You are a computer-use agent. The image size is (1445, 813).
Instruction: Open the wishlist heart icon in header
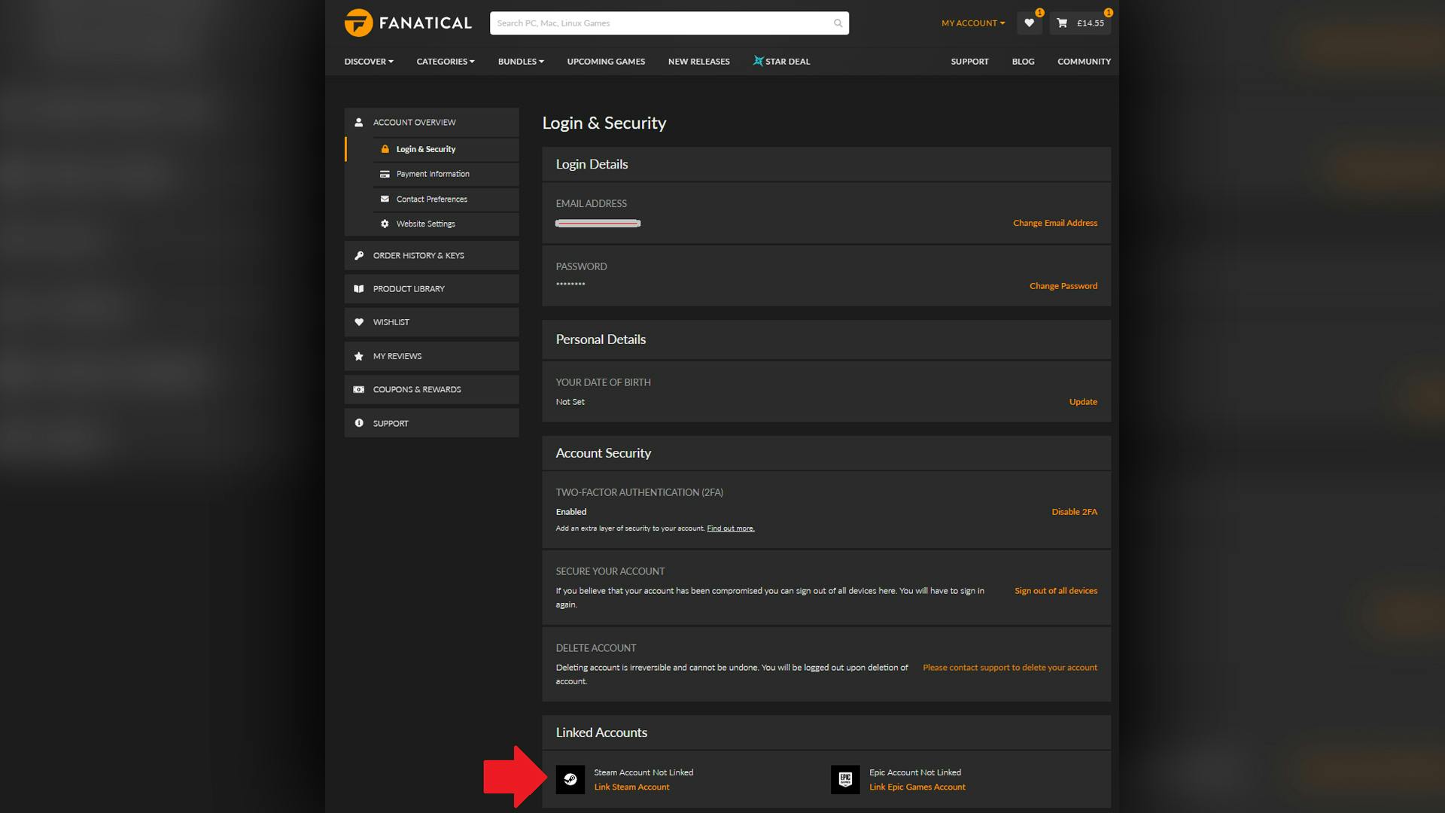click(x=1029, y=23)
